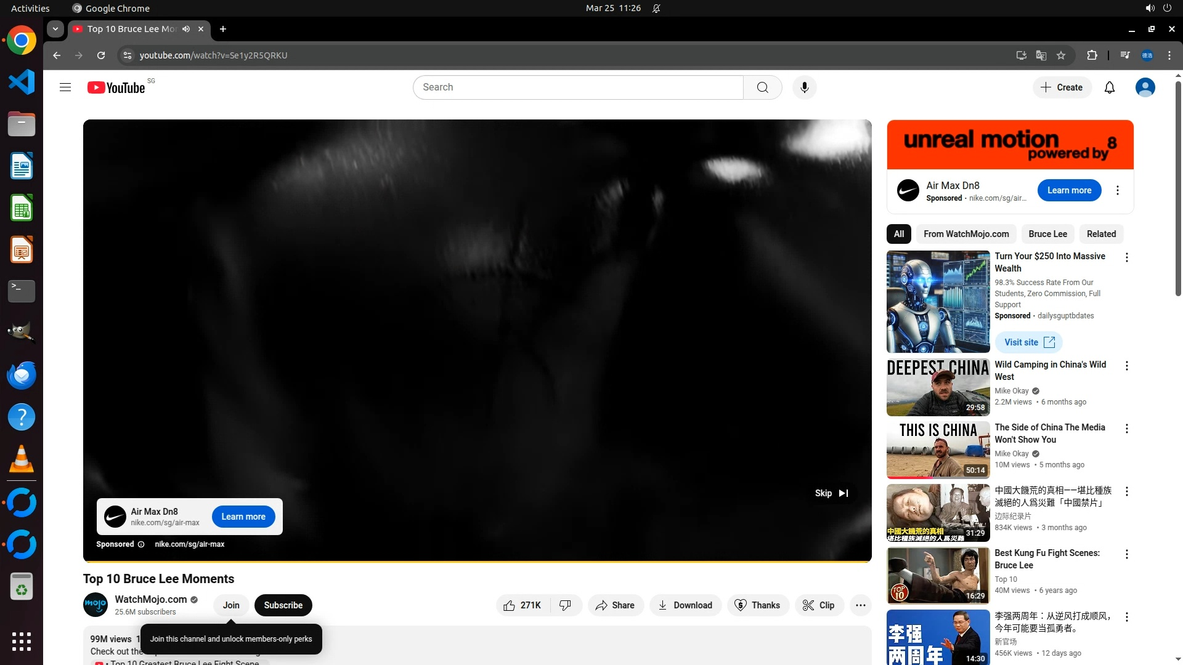Screen dimensions: 1183x665
Task: Dislike the video with thumbs-down
Action: pos(565,605)
